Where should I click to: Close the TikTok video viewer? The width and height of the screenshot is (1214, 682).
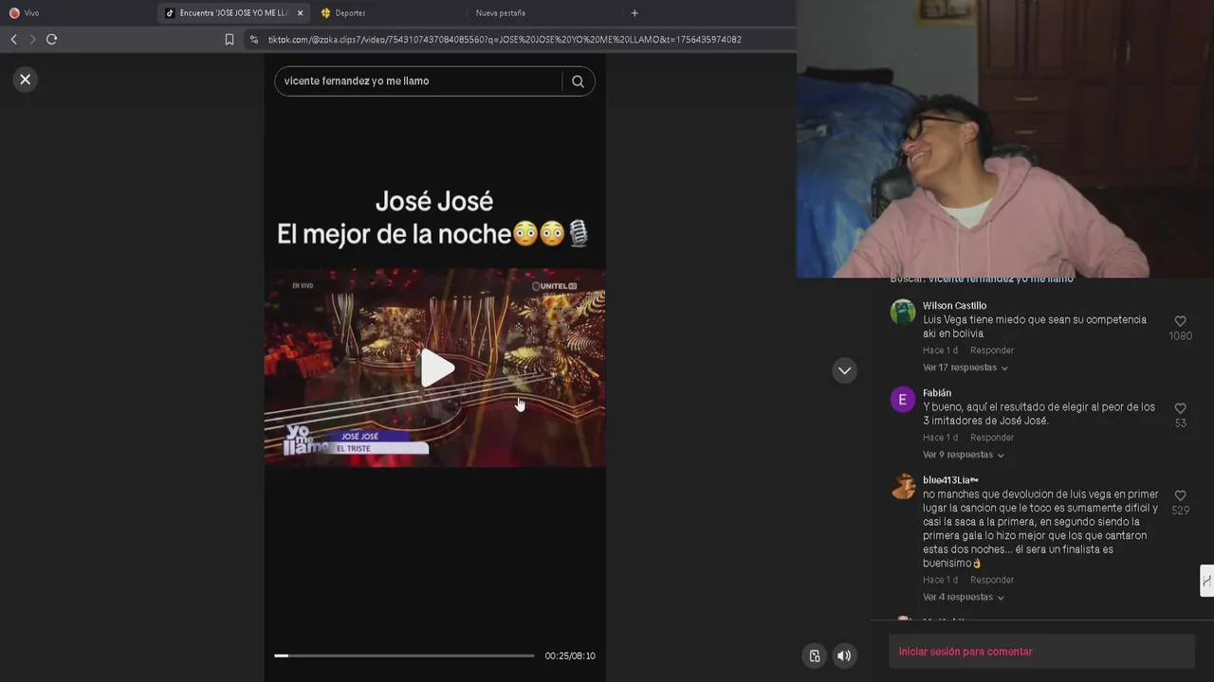[26, 80]
